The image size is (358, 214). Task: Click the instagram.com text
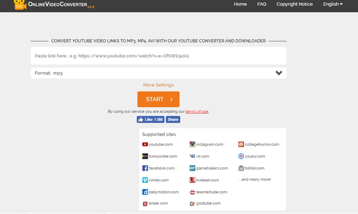(x=210, y=144)
